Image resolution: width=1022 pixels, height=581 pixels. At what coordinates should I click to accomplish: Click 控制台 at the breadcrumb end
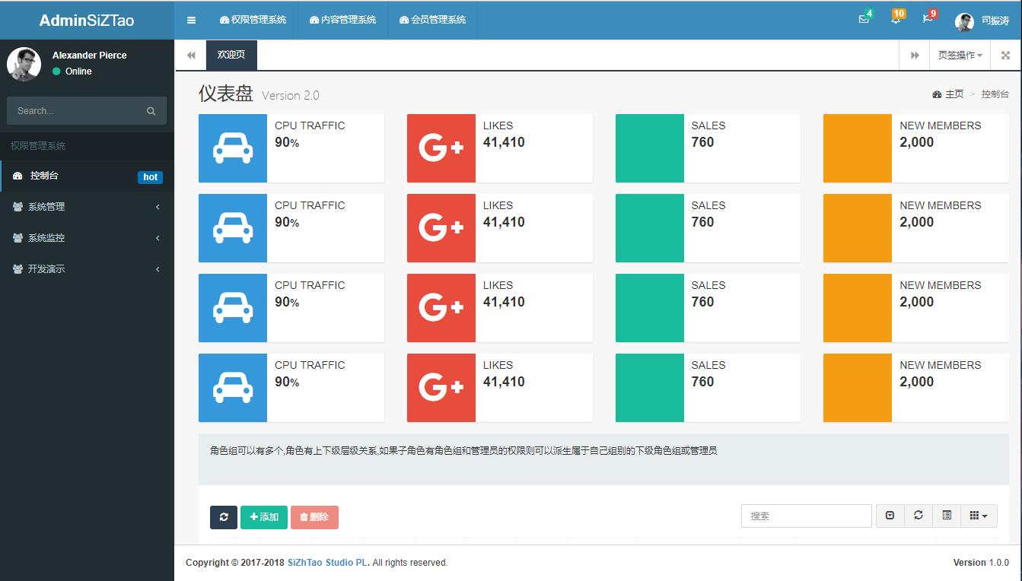995,94
